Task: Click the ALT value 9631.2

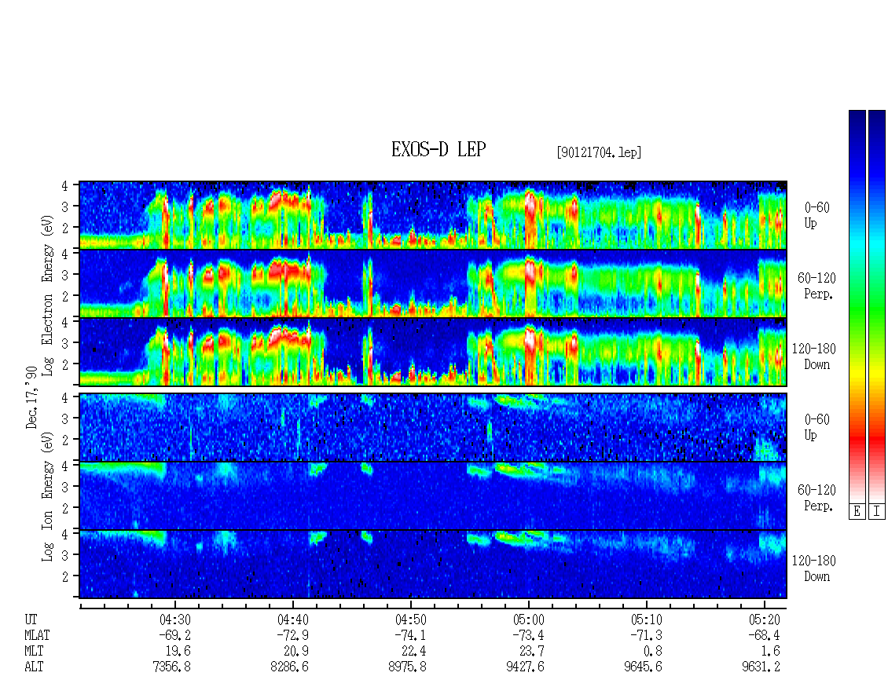Action: pos(761,667)
